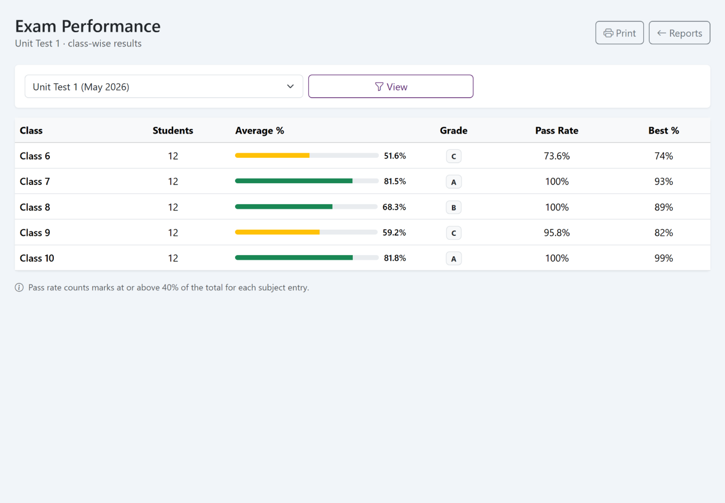The image size is (725, 503).
Task: Go back to Reports
Action: click(x=679, y=33)
